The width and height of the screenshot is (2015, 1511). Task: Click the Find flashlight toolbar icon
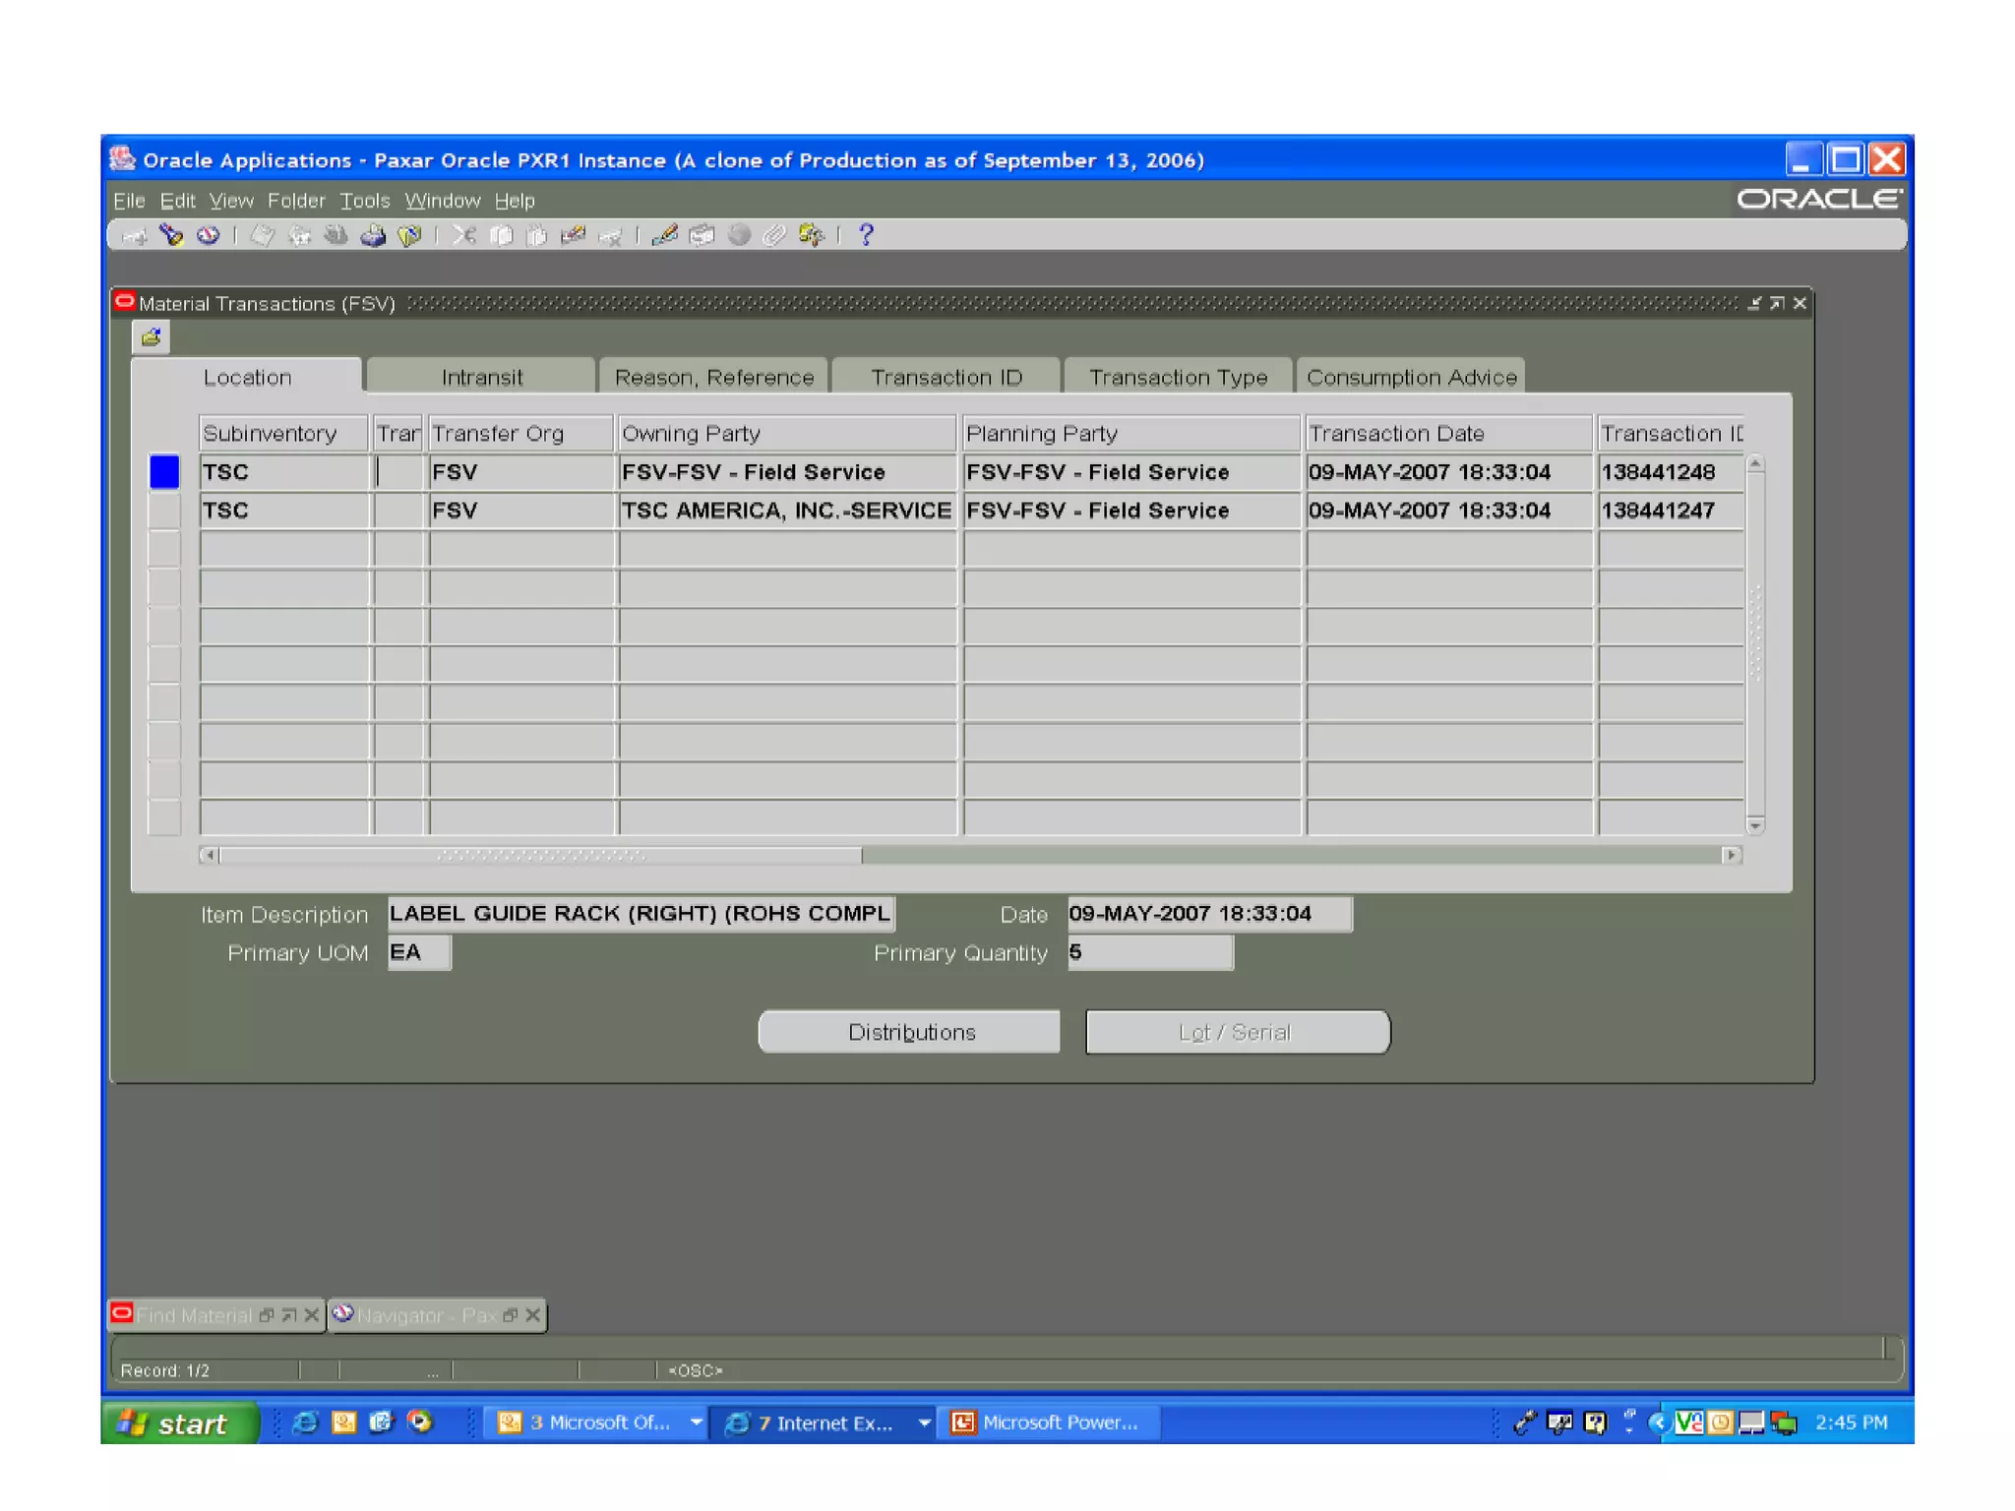[172, 236]
